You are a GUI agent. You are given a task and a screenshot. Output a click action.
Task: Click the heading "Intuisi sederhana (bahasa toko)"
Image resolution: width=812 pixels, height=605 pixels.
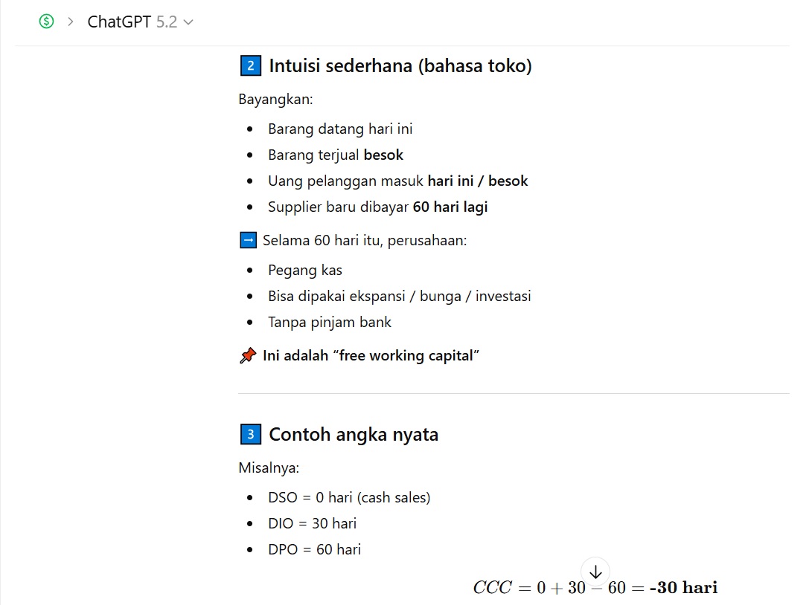click(x=400, y=66)
